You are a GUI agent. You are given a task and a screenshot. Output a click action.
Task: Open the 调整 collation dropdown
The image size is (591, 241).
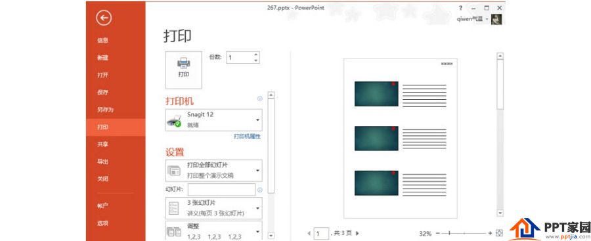point(213,230)
